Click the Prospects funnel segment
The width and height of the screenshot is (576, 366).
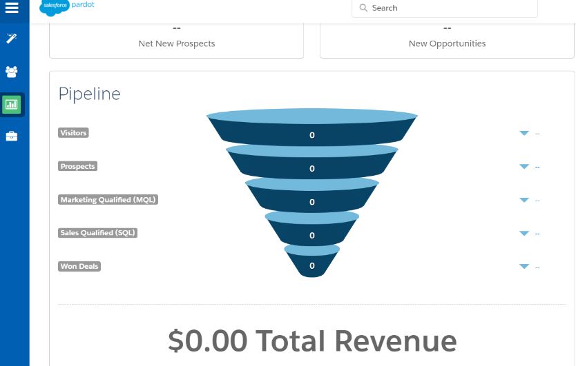(x=312, y=162)
